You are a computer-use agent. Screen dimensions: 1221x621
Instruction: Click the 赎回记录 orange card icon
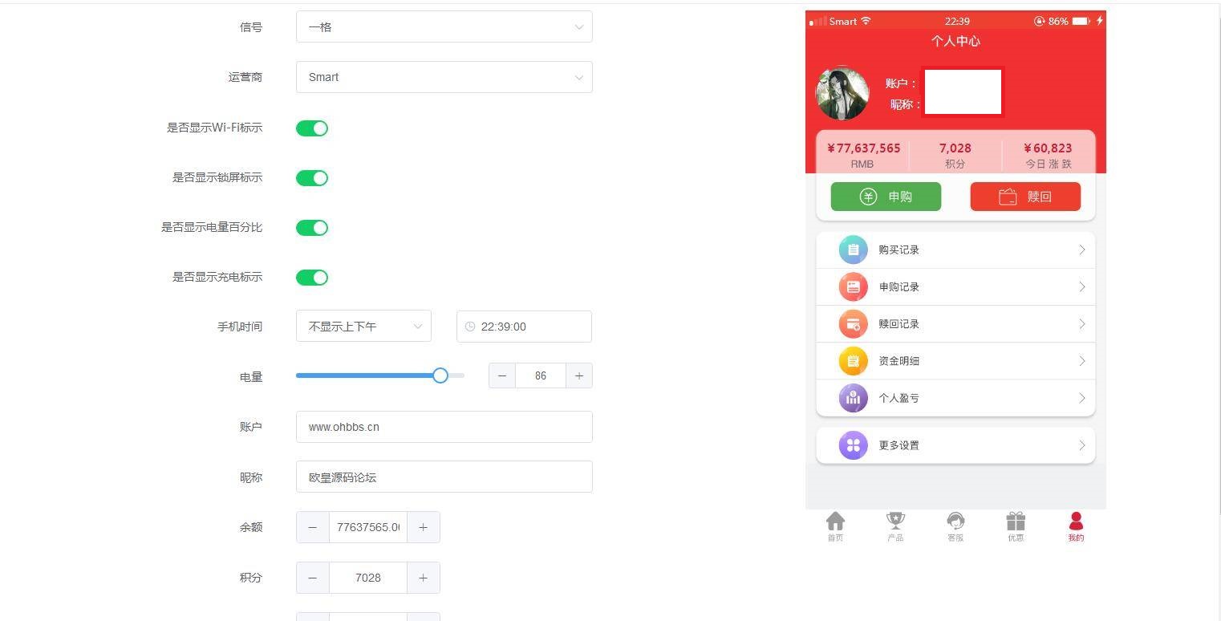pyautogui.click(x=854, y=324)
